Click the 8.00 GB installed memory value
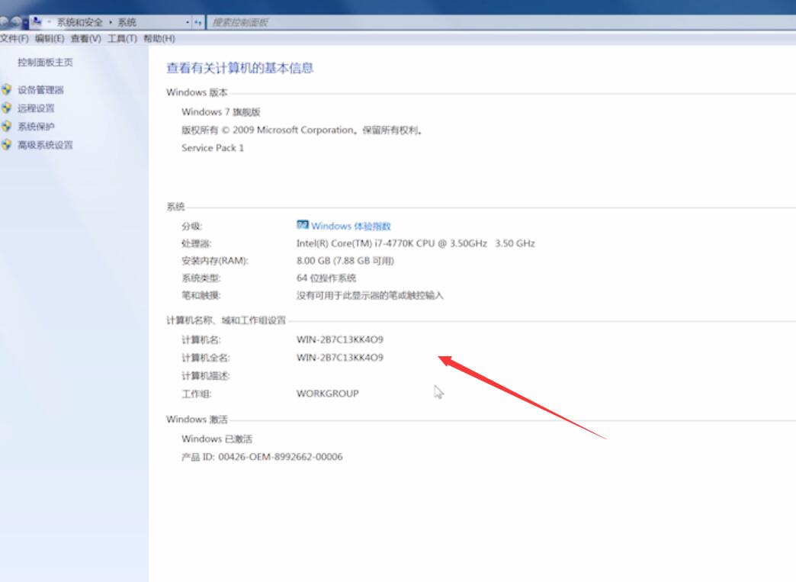796x582 pixels. (345, 261)
